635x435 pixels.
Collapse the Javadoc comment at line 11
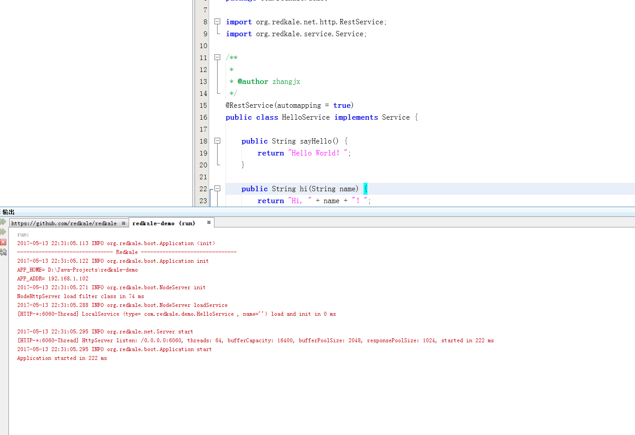217,57
